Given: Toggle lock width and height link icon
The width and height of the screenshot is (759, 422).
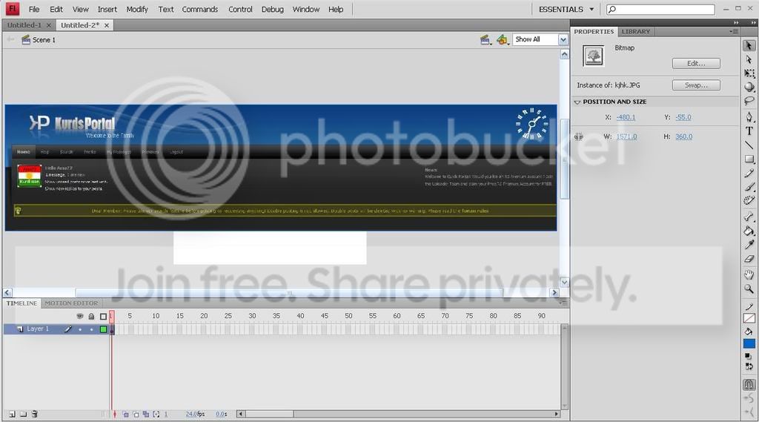Looking at the screenshot, I should [x=578, y=137].
